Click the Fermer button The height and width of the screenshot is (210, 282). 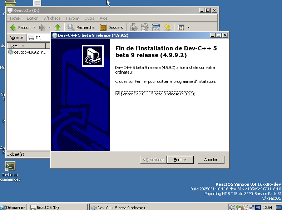coord(180,160)
